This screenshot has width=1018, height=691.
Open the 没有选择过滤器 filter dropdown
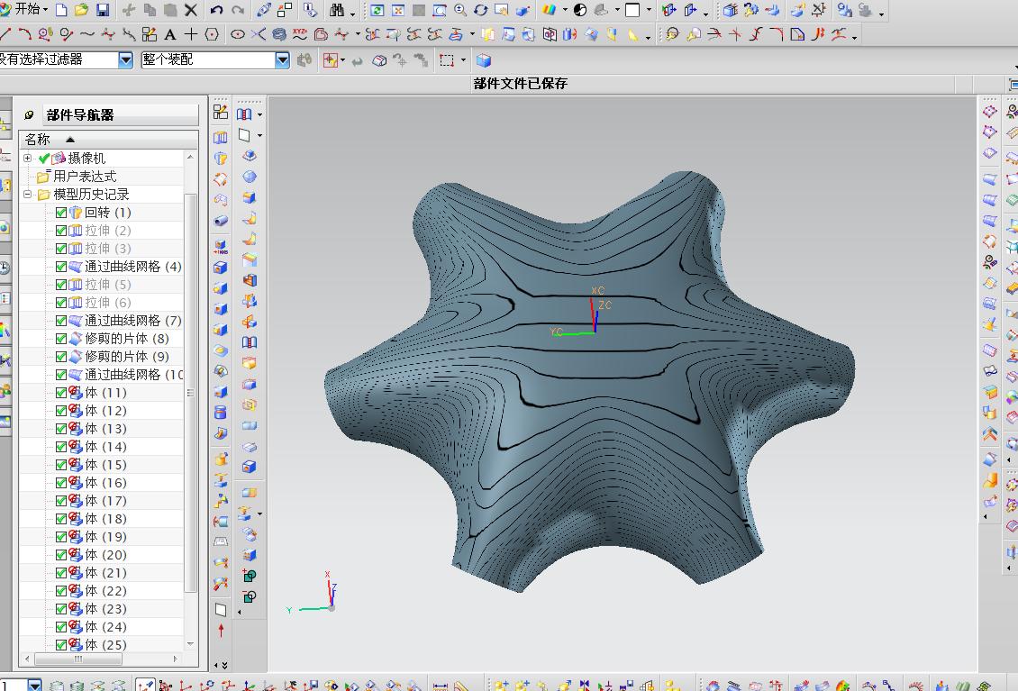(x=125, y=59)
